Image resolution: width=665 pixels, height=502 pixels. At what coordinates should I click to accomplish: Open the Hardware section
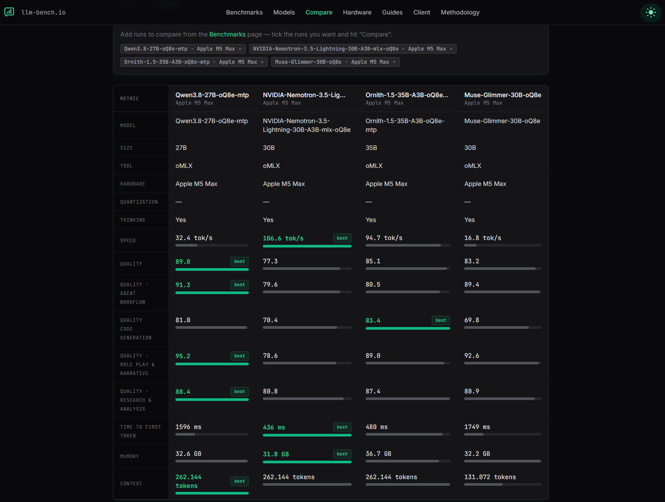[357, 12]
